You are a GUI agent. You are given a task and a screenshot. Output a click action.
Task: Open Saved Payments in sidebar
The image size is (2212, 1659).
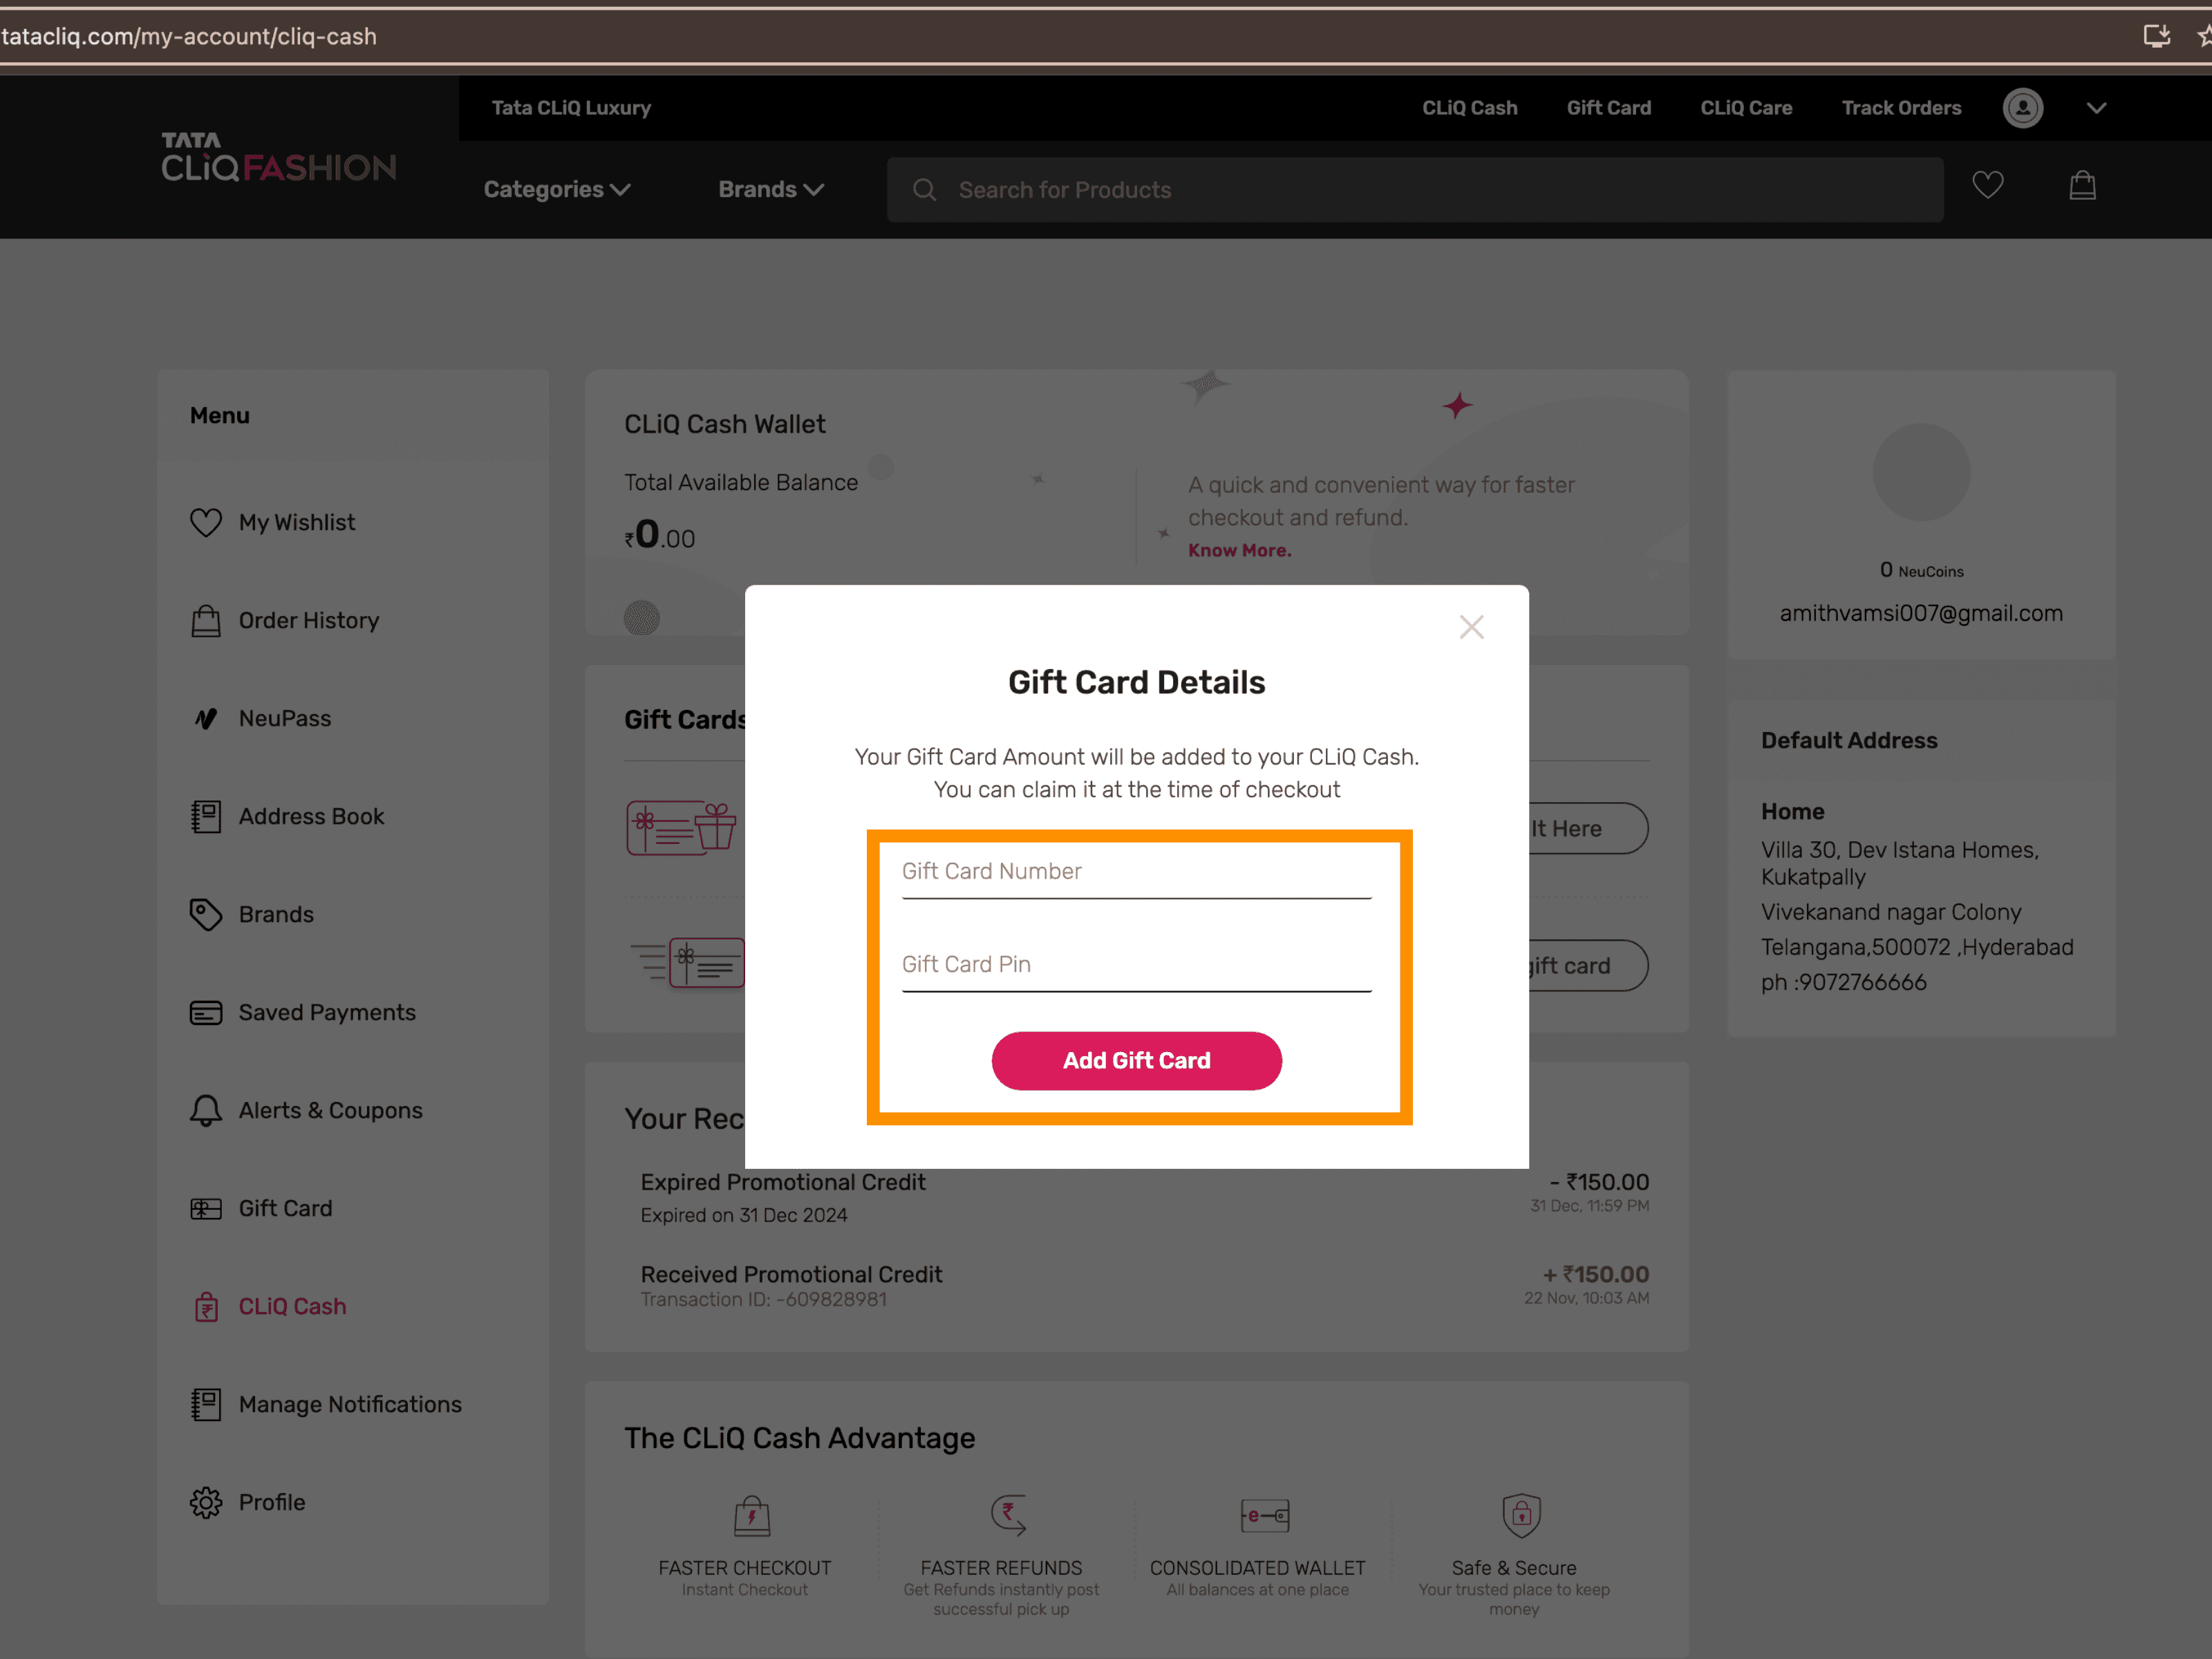tap(327, 1012)
